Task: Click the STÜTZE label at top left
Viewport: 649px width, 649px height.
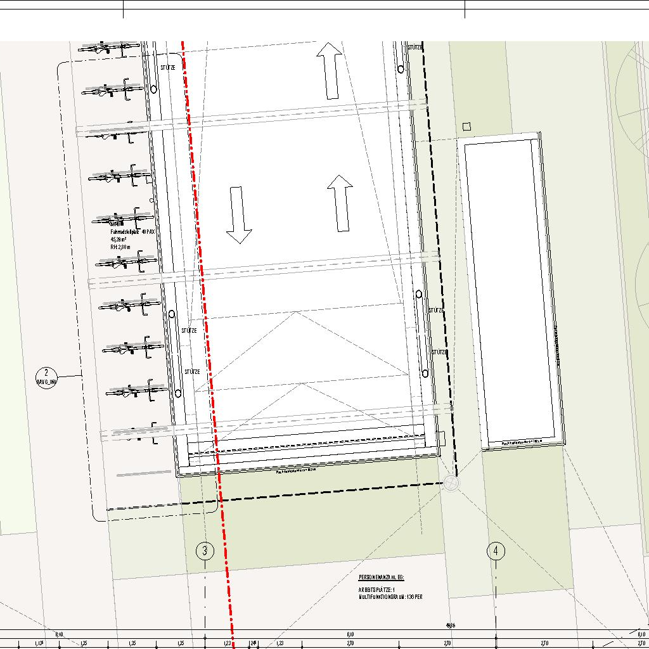Action: pos(167,67)
